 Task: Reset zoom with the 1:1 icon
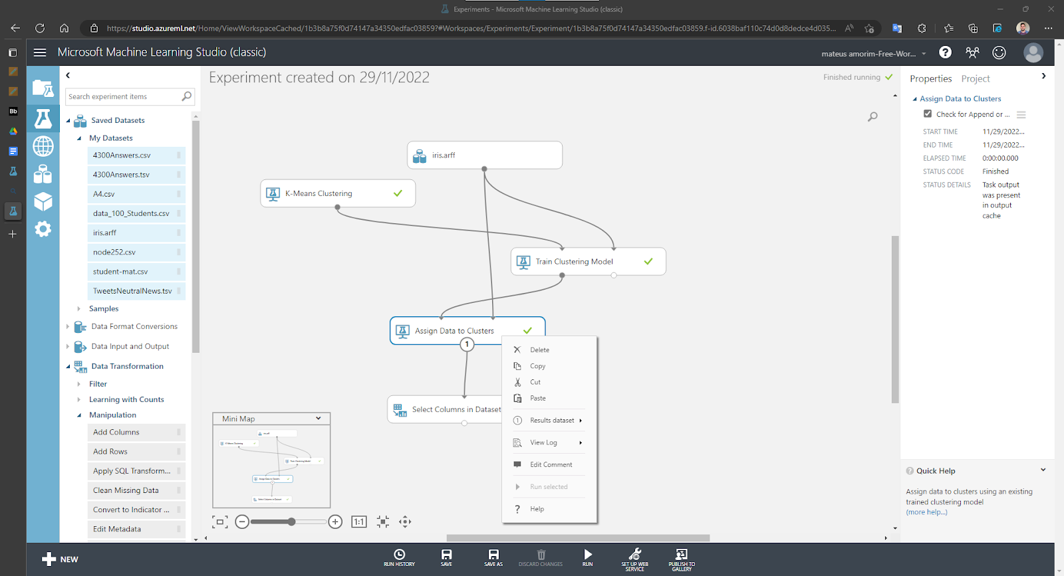tap(359, 522)
